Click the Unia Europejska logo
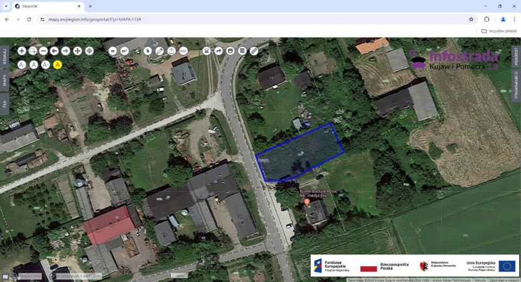 (491, 266)
